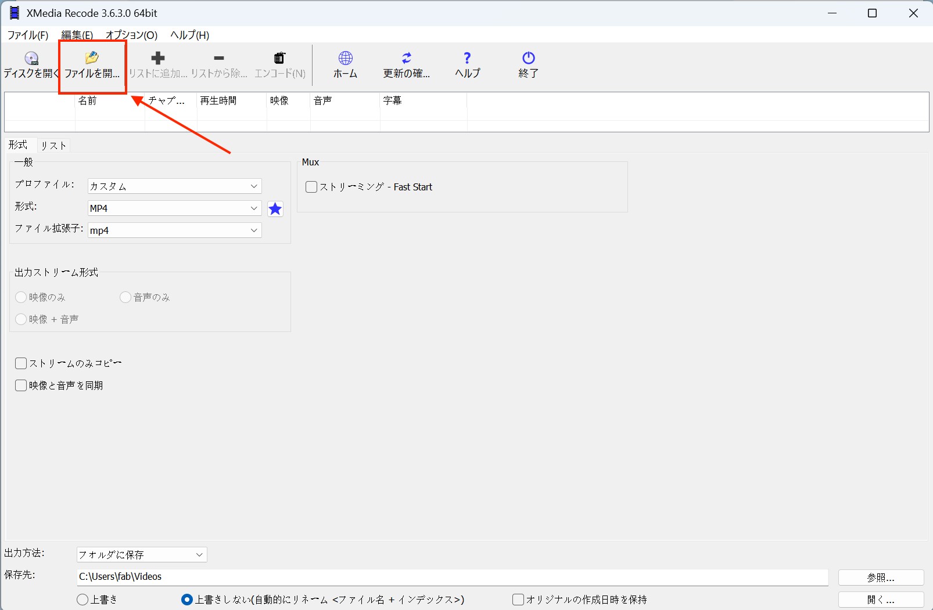
Task: Open the ディスクを開く disc toolbar icon
Action: [31, 59]
